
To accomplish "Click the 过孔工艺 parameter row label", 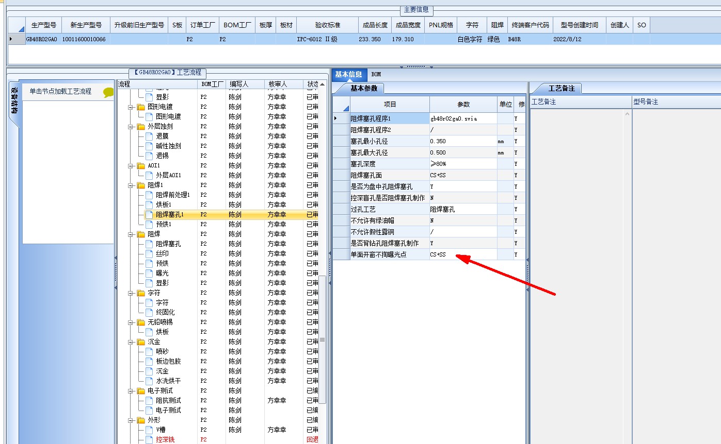I will (390, 209).
